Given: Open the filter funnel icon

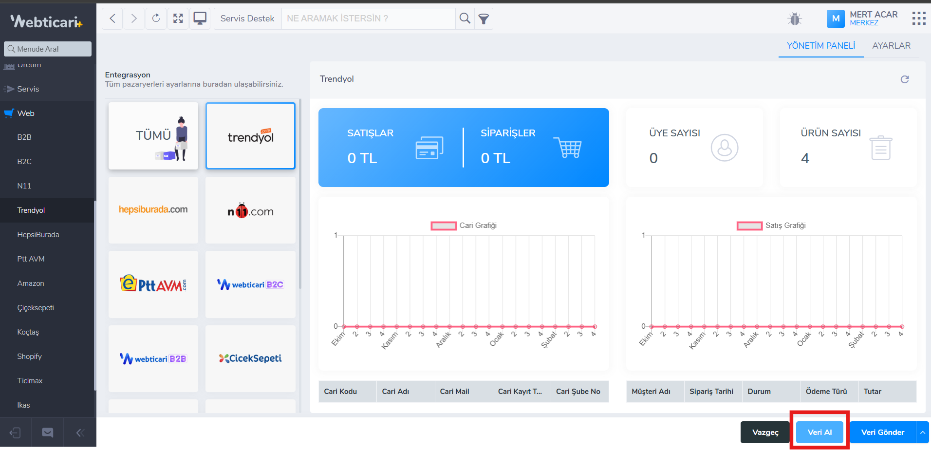Looking at the screenshot, I should coord(484,19).
